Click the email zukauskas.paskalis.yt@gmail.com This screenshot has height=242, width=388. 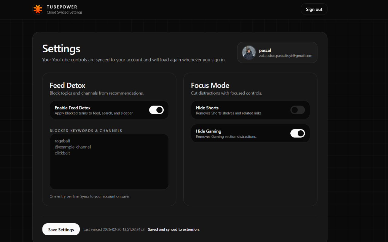point(286,55)
